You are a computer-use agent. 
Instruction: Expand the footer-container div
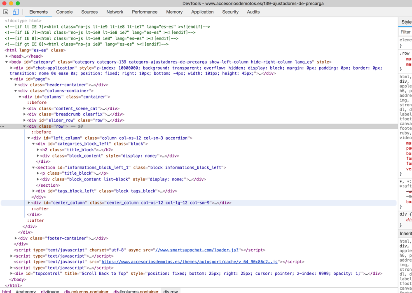[x=16, y=238]
